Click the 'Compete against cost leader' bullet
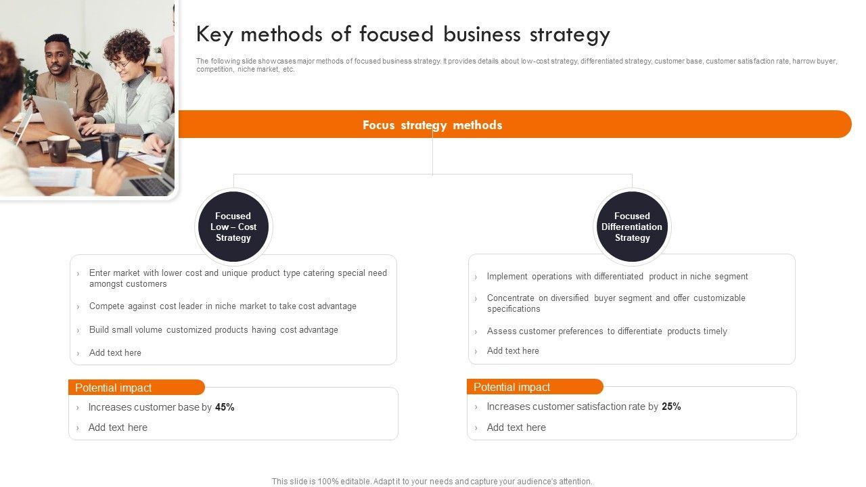This screenshot has height=487, width=866. (223, 306)
